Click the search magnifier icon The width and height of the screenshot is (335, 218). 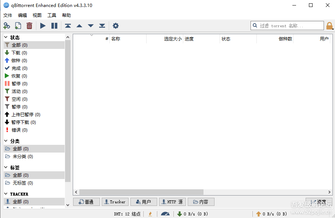point(255,26)
